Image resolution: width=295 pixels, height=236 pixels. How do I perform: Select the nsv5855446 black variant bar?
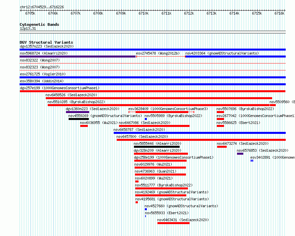[157, 147]
